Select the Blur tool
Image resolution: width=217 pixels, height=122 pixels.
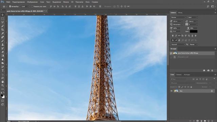[x=2, y=60]
